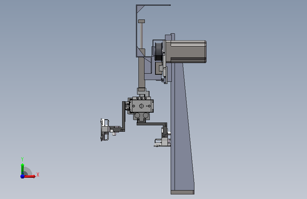Viewport: 307px width, 199px height.
Task: Click the red X axis arrow of triad
Action: tap(30, 176)
